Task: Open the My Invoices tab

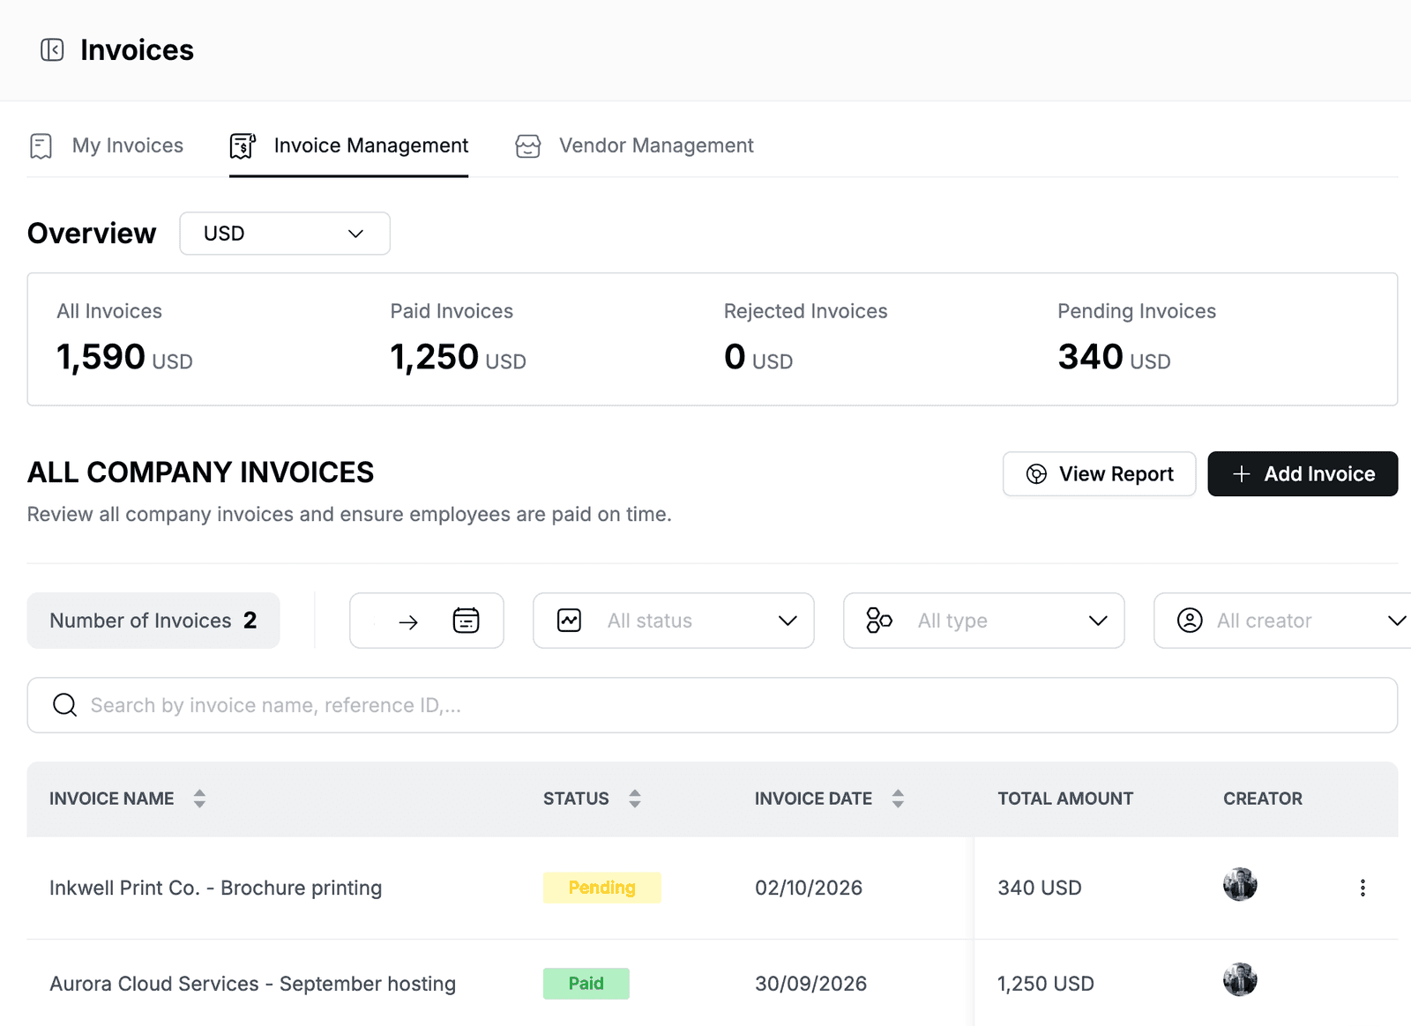Action: click(x=107, y=145)
